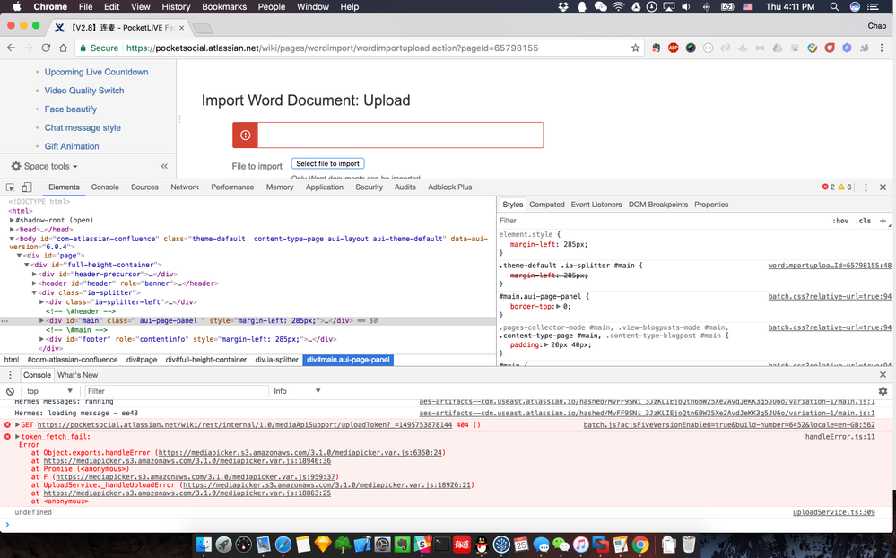The image size is (896, 558).
Task: Add a new style rule with plus icon
Action: click(x=883, y=221)
